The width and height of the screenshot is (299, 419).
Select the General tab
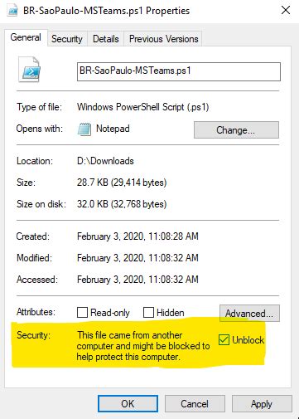(26, 37)
